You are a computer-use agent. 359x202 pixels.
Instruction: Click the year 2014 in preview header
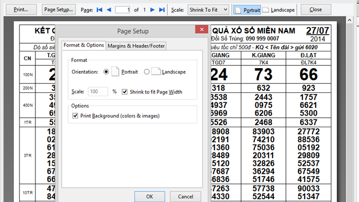(317, 39)
